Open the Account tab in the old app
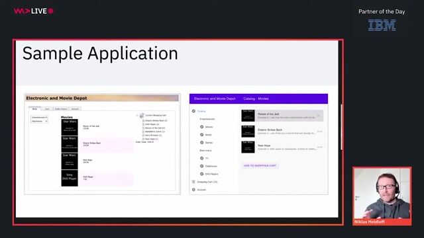Screen dimensions: 424x238 click(75, 108)
